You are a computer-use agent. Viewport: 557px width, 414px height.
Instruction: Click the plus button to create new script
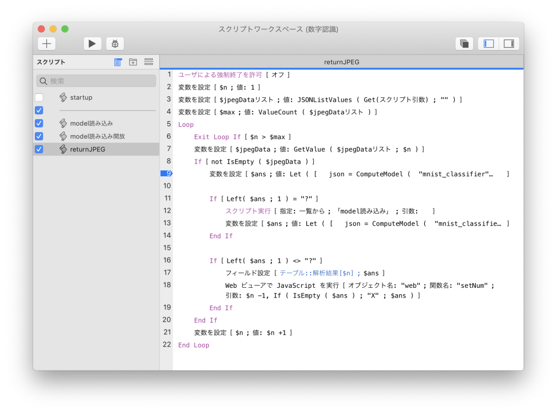click(47, 44)
